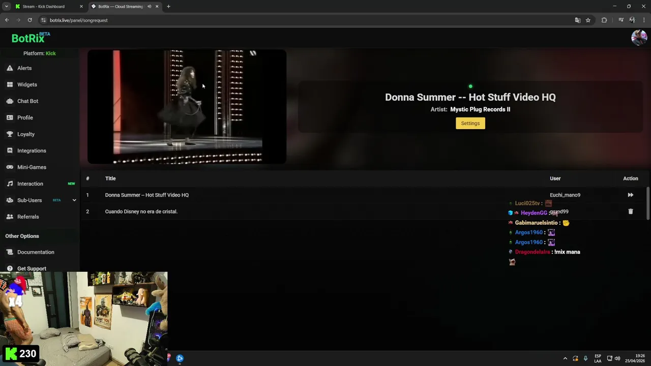Open the clock and date panel
651x366 pixels.
(635, 358)
